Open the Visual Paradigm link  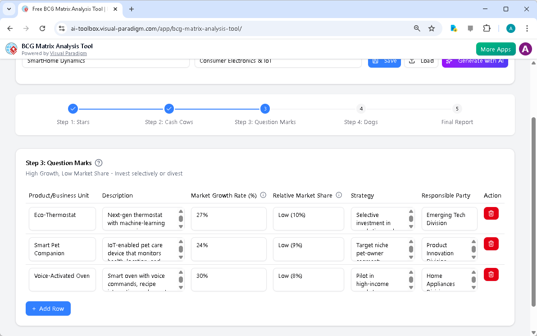[x=68, y=53]
